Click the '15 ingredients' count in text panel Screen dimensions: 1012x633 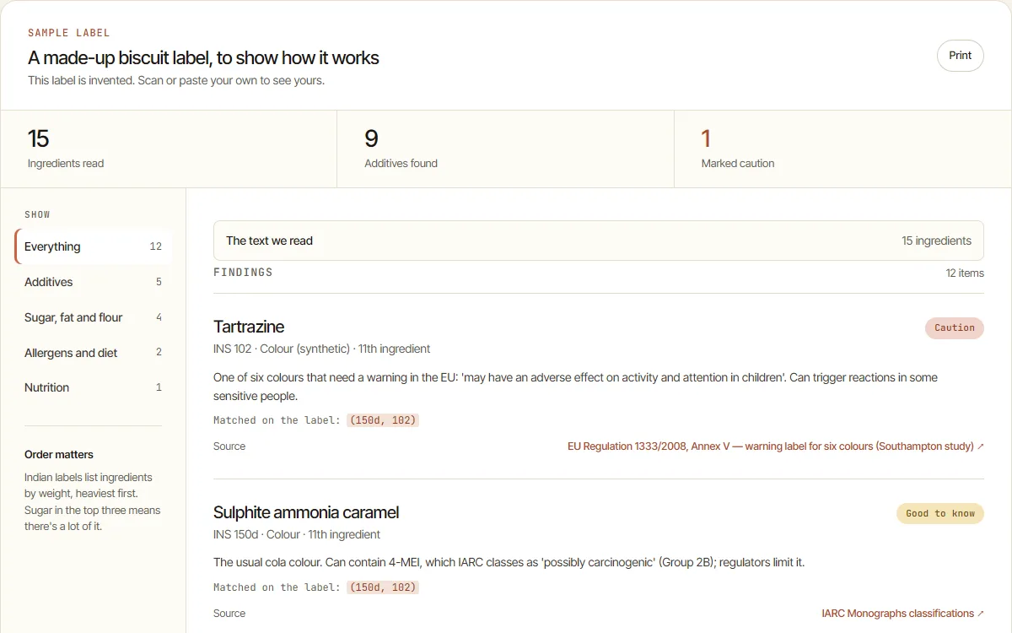[x=937, y=241]
